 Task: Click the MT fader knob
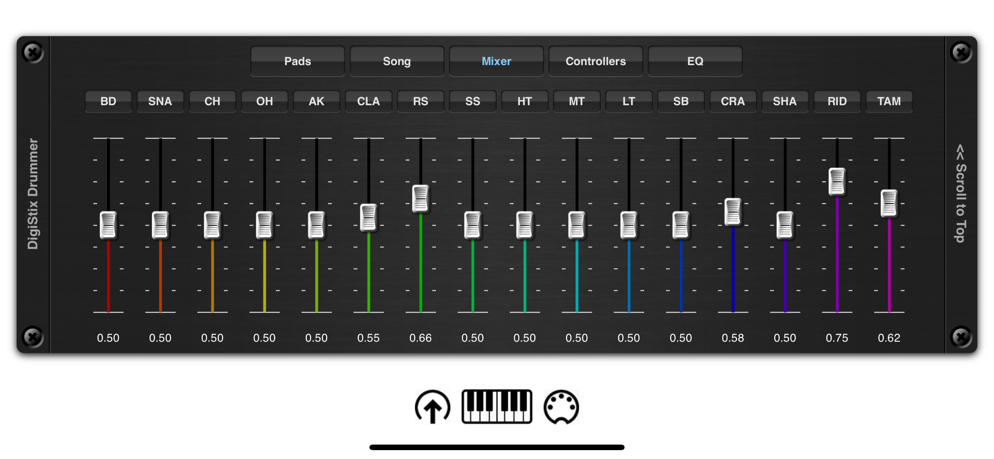[x=577, y=225]
